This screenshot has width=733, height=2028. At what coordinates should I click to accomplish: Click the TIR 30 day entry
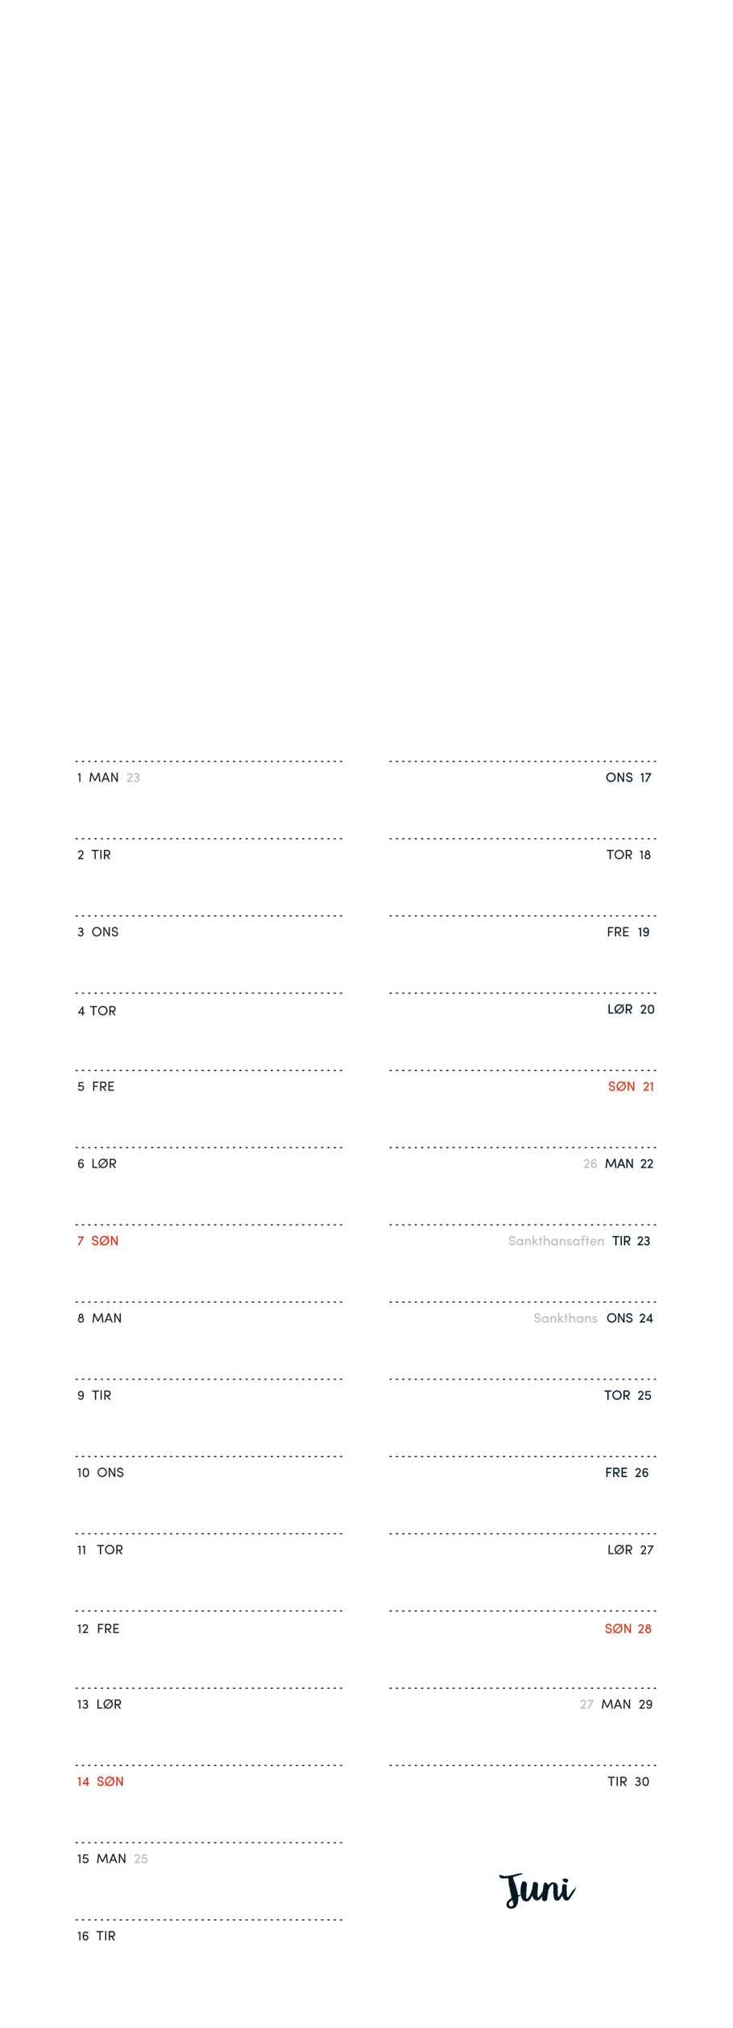pyautogui.click(x=627, y=1781)
